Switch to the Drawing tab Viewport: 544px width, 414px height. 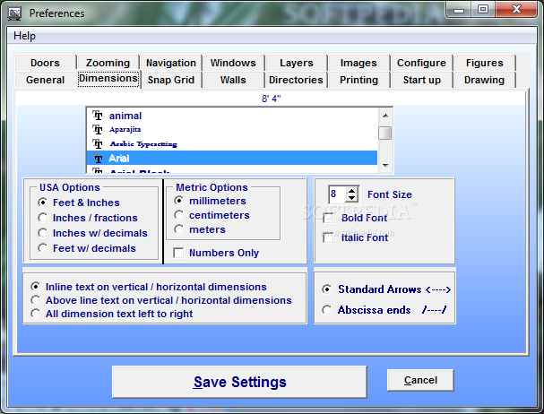(485, 80)
